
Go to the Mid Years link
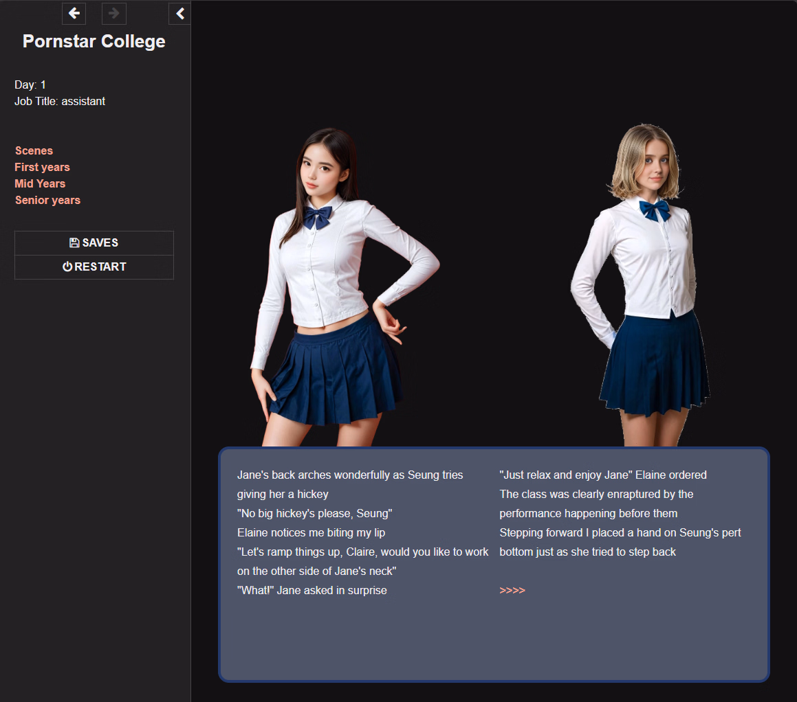[x=40, y=183]
